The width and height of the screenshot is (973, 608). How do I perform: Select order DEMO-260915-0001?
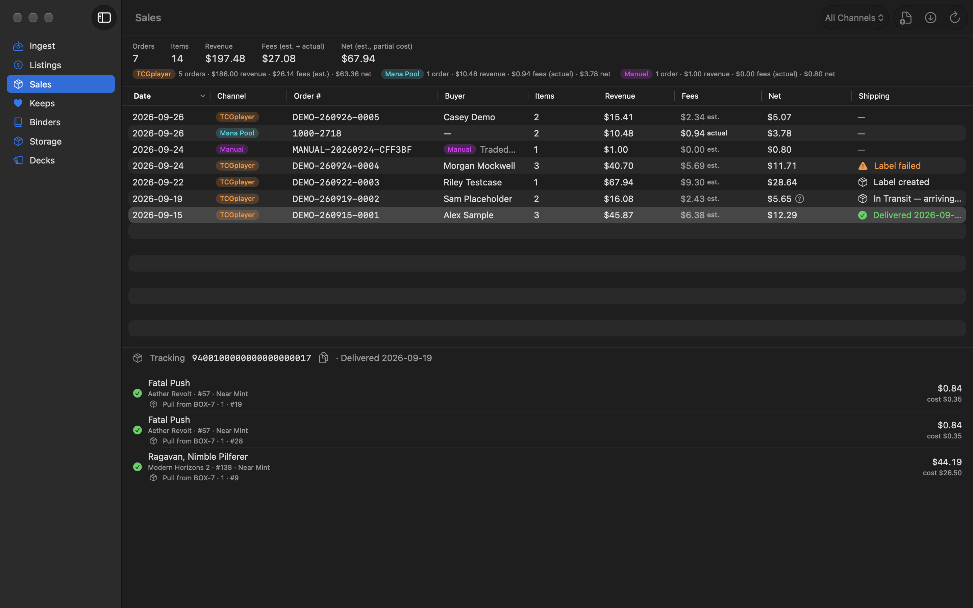(547, 215)
